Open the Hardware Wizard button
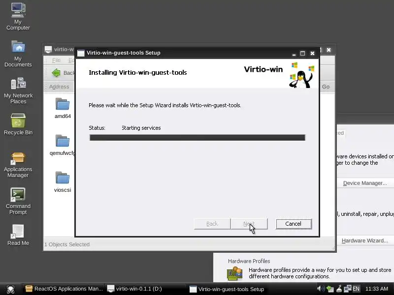Screen dimensions: 394x295 (365, 240)
